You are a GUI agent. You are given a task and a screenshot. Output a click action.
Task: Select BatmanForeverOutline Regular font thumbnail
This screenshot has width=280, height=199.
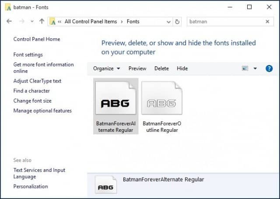(x=162, y=98)
